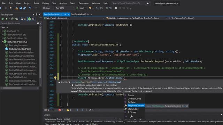The image size is (223, 125).
Task: Choose GetHashCode in the IntelliSense list
Action: click(134, 99)
